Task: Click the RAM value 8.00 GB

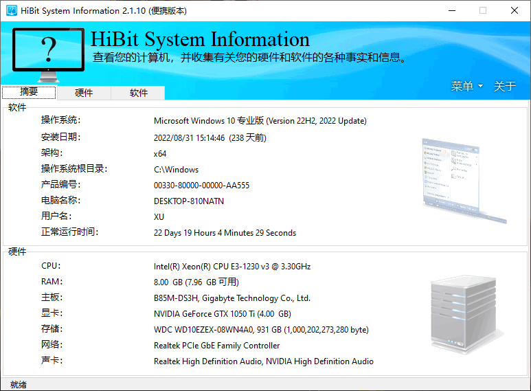Action: [196, 282]
